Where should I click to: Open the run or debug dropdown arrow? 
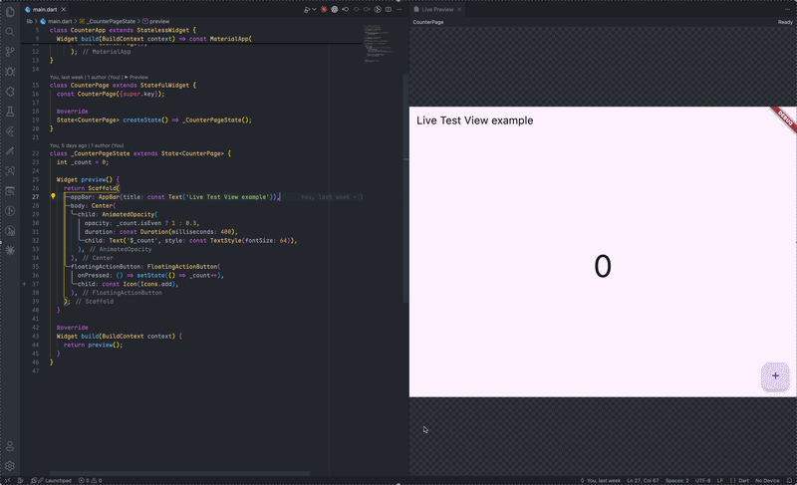pyautogui.click(x=314, y=9)
